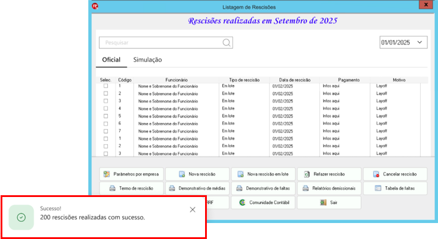
Task: Click the magnifier icon in search box
Action: [x=226, y=43]
